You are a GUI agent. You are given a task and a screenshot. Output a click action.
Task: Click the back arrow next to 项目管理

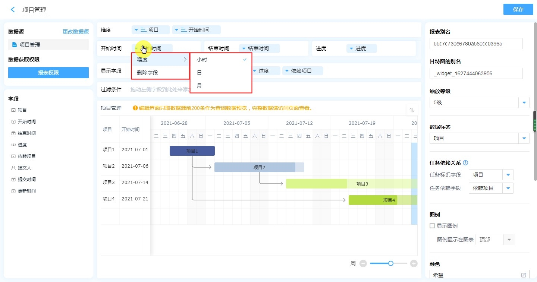[x=13, y=10]
